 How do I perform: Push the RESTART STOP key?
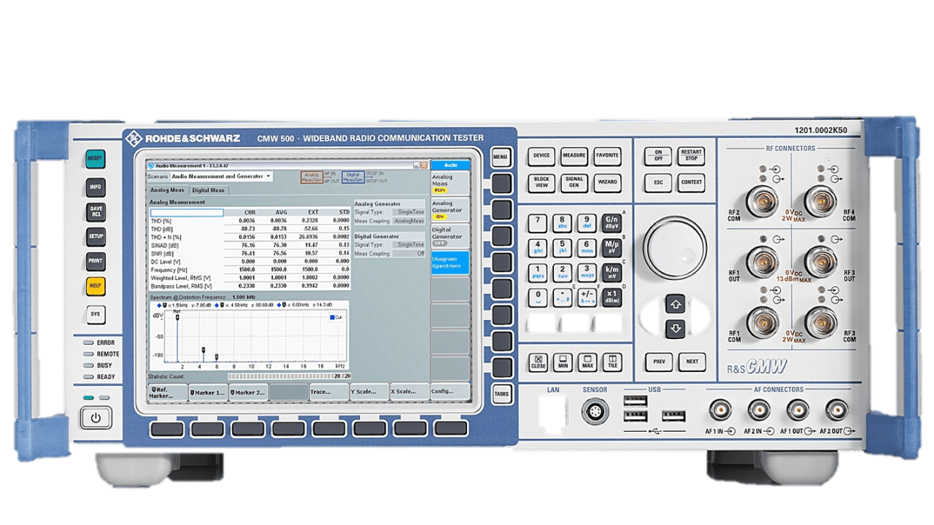click(x=691, y=156)
